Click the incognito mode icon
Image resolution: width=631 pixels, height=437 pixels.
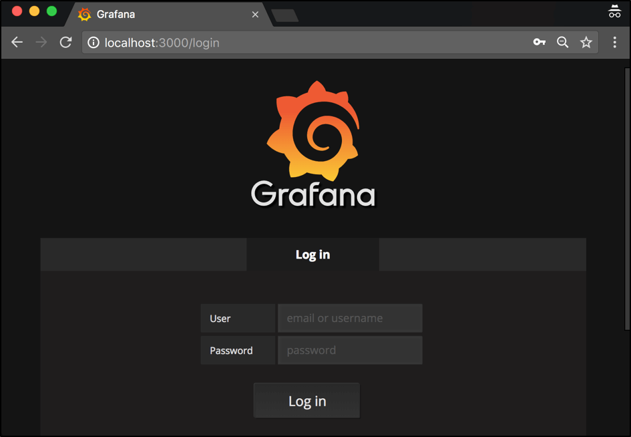[x=614, y=11]
